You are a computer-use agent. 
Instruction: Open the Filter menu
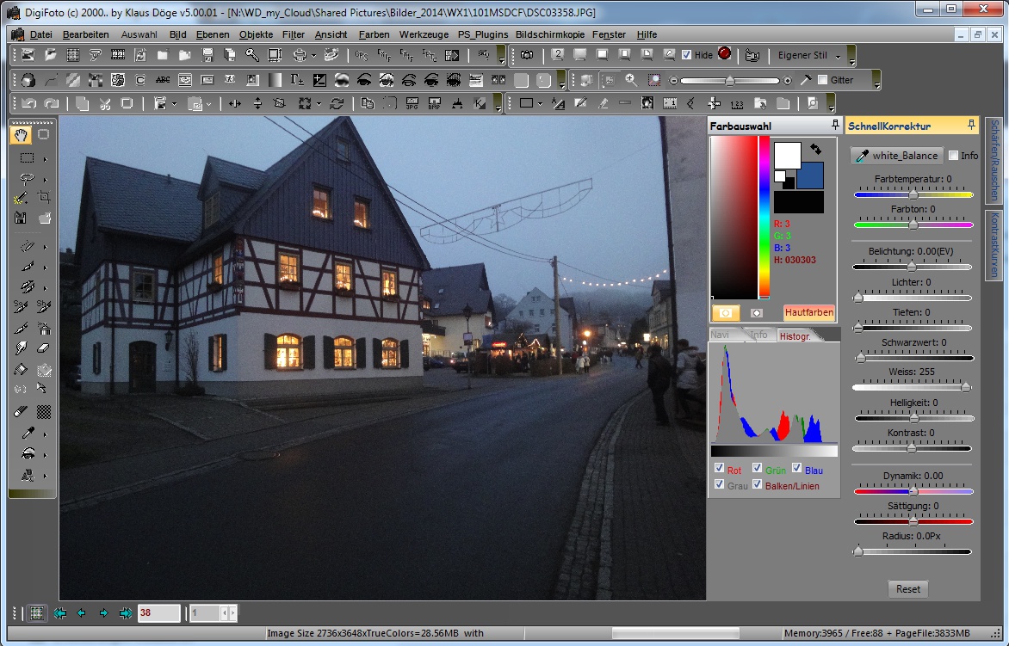(x=294, y=34)
